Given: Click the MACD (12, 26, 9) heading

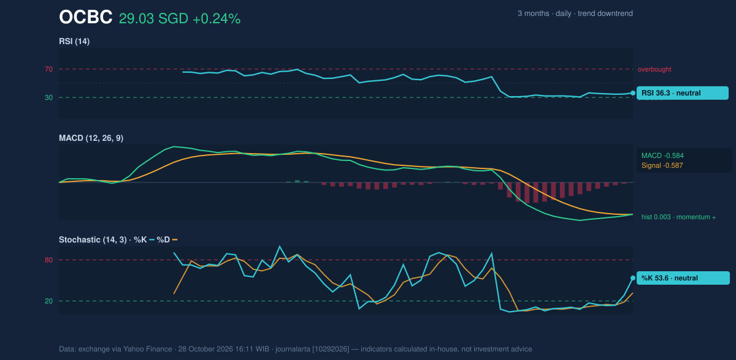Looking at the screenshot, I should 91,138.
